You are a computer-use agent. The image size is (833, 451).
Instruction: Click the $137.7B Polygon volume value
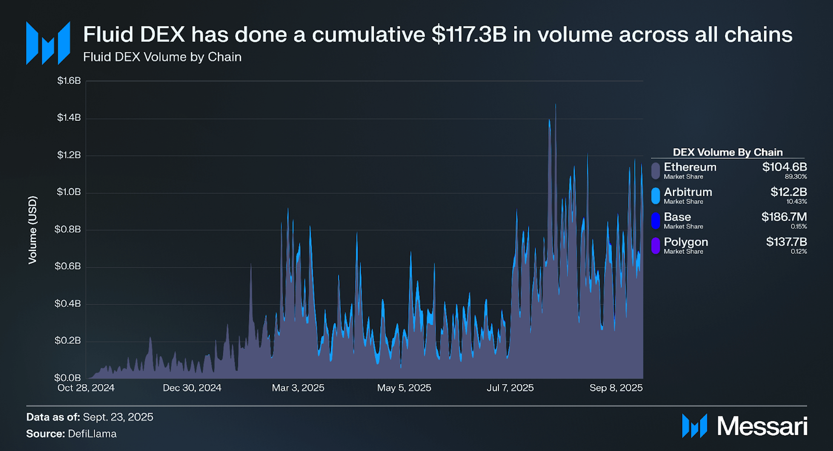[x=786, y=242]
